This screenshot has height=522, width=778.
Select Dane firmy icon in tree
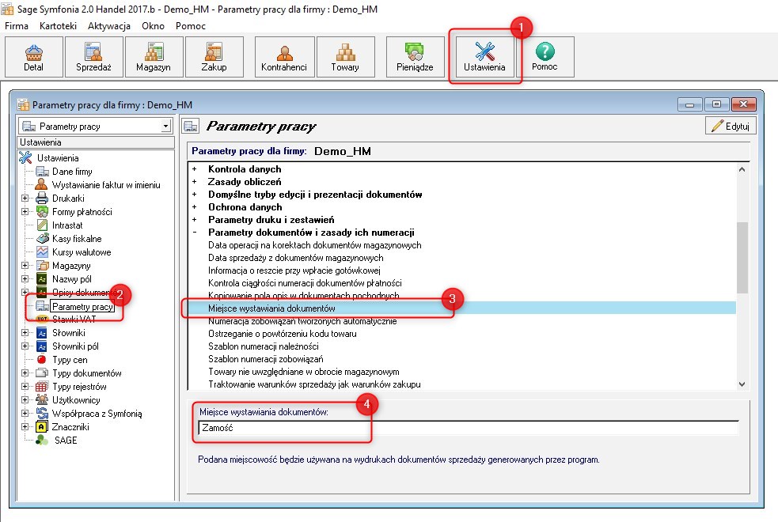[x=42, y=172]
